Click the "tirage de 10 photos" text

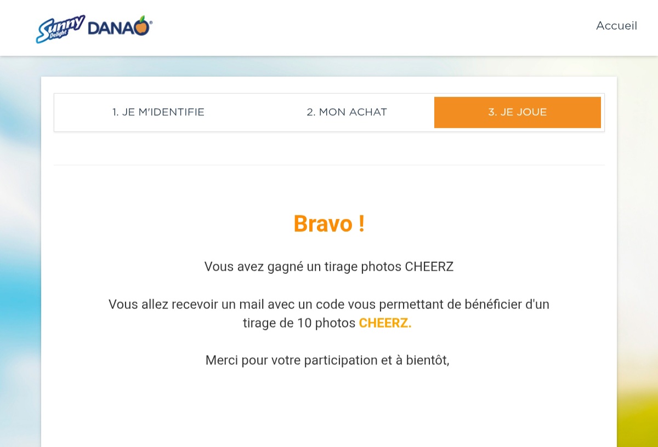pyautogui.click(x=299, y=323)
